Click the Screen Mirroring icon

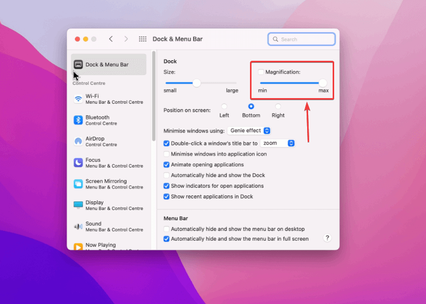tap(78, 184)
